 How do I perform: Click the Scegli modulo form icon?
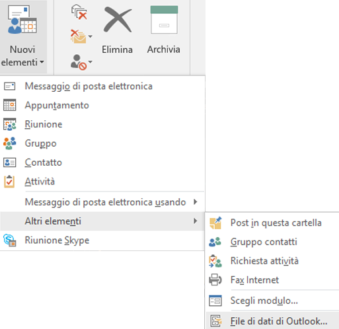pyautogui.click(x=215, y=301)
